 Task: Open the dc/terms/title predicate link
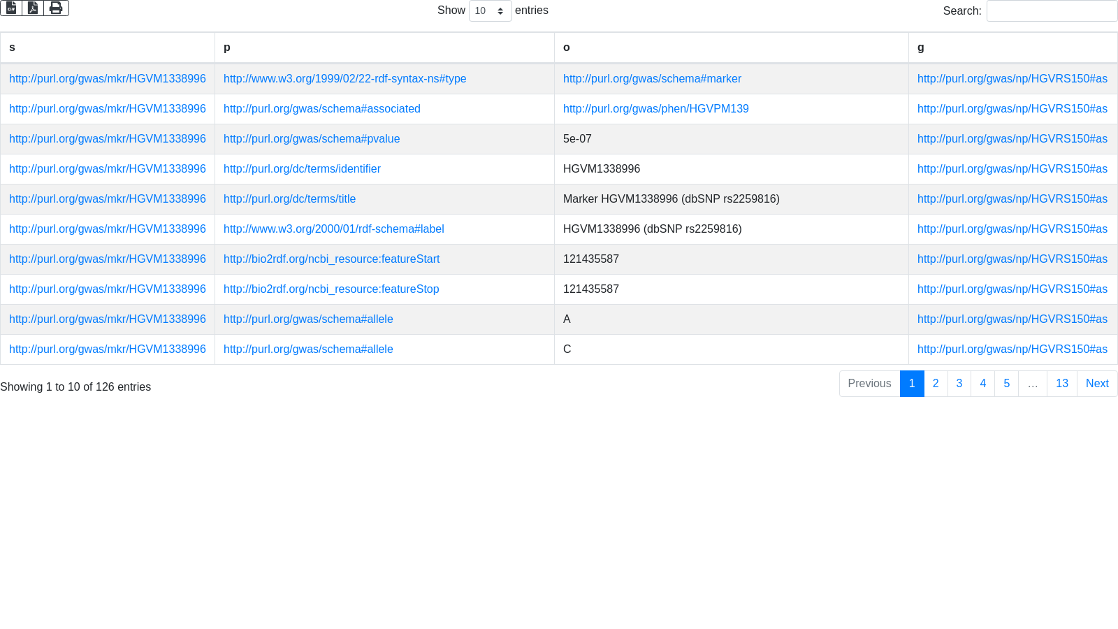click(289, 199)
